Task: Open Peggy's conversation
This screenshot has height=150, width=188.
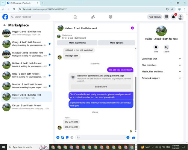Action: pyautogui.click(x=26, y=33)
